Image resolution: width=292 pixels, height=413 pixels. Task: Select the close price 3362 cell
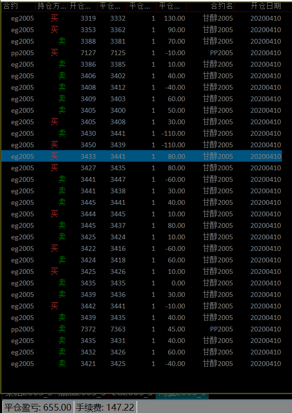pos(118,30)
